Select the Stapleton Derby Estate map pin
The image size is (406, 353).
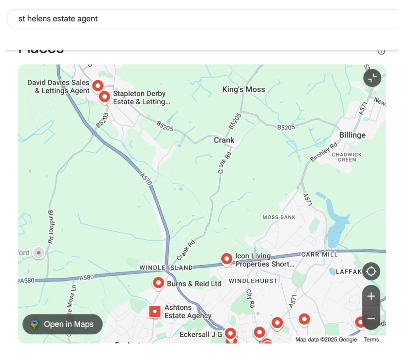coord(105,97)
